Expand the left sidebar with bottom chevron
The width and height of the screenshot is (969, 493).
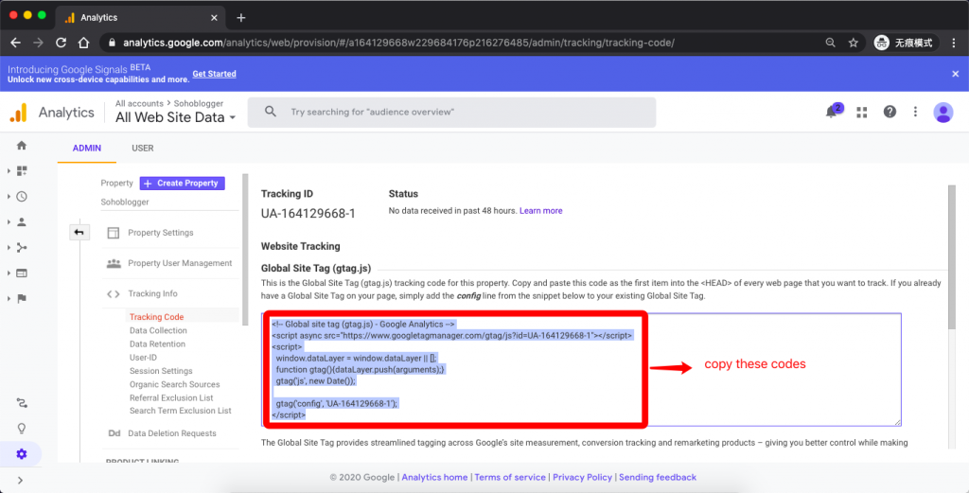click(x=21, y=480)
